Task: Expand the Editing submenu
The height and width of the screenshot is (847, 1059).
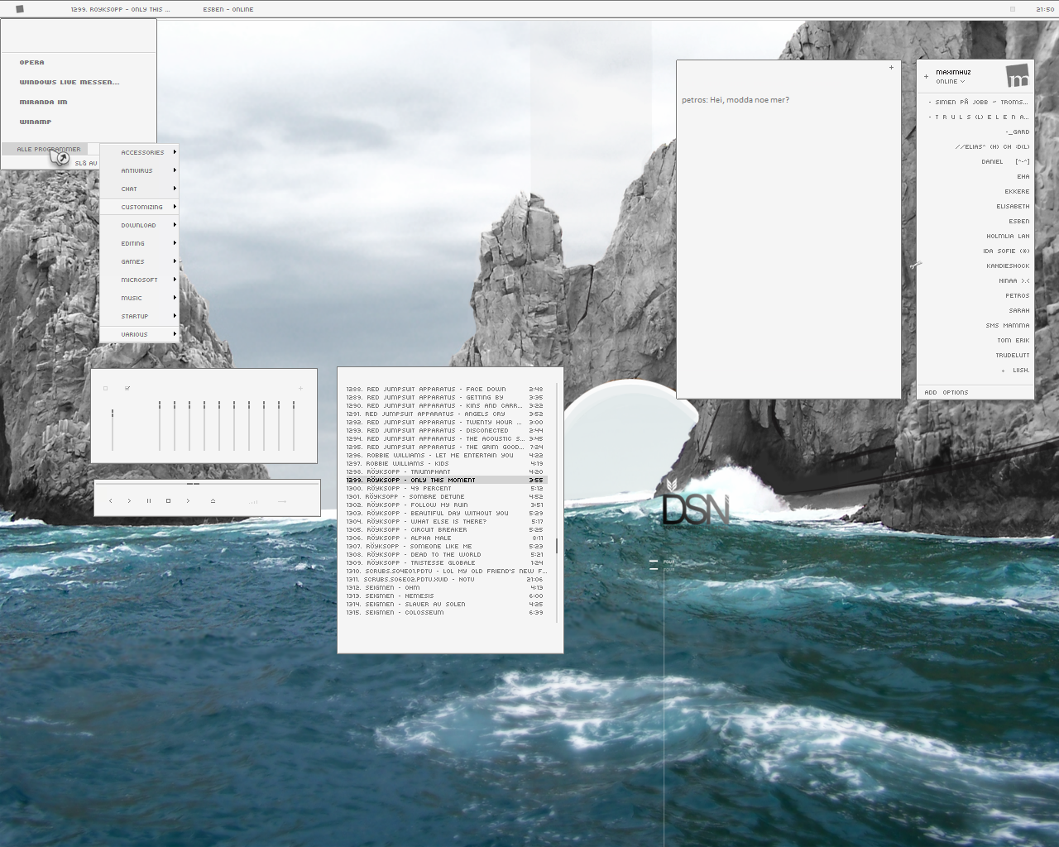Action: coord(139,243)
